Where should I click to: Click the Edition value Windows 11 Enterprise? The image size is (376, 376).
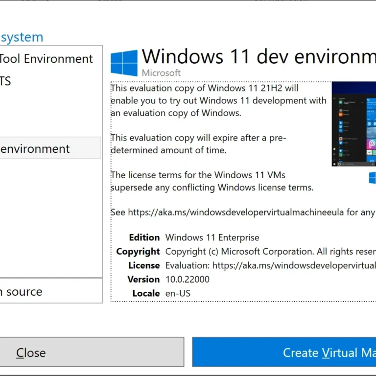coord(212,237)
